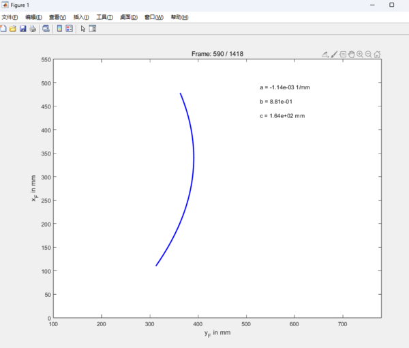Screen dimensions: 409x348
Task: Open the 工具(T) menu
Action: [x=104, y=17]
